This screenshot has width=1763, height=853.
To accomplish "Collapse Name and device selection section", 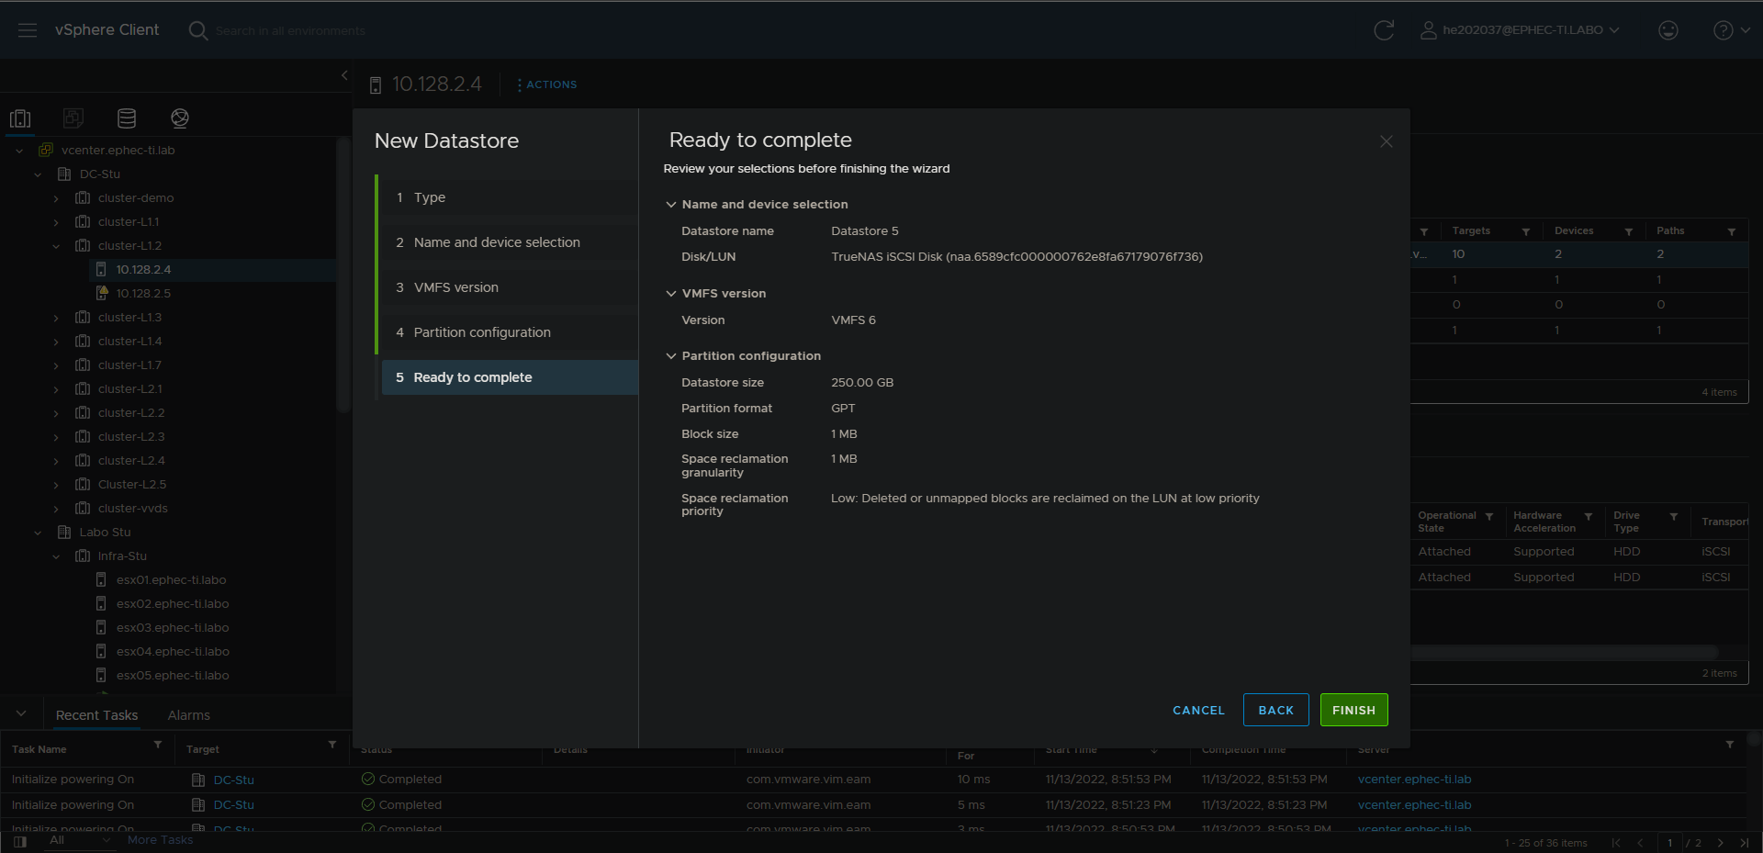I will 671,205.
